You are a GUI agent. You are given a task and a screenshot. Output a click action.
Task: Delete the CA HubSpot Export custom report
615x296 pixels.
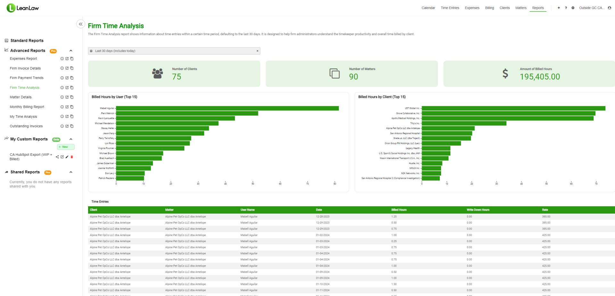(x=71, y=157)
